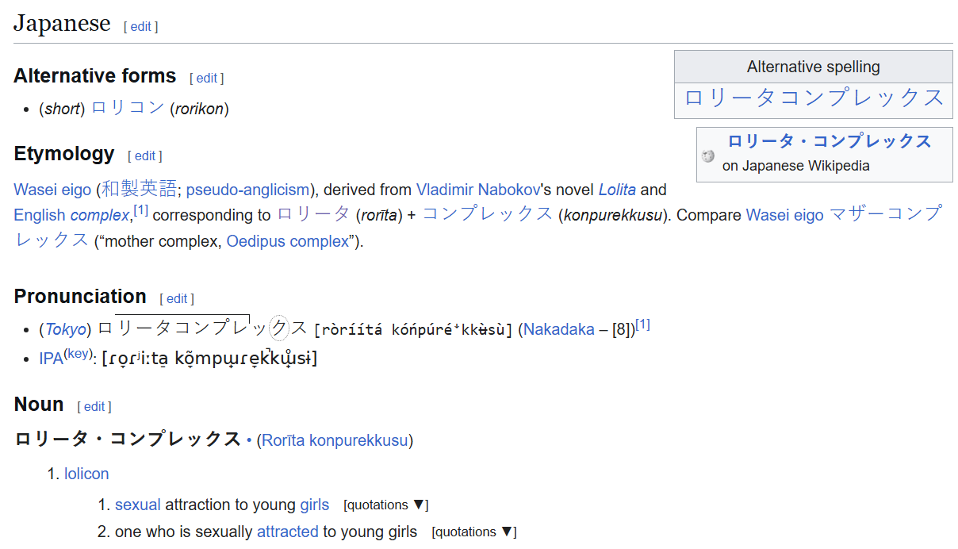Jump to pronunciation footnote reference [1]
This screenshot has width=958, height=549.
(x=642, y=324)
